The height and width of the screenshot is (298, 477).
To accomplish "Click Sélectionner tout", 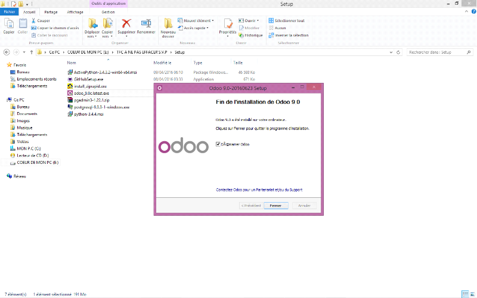I will pos(286,21).
